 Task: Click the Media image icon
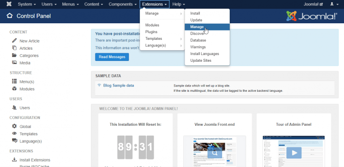pyautogui.click(x=14, y=63)
